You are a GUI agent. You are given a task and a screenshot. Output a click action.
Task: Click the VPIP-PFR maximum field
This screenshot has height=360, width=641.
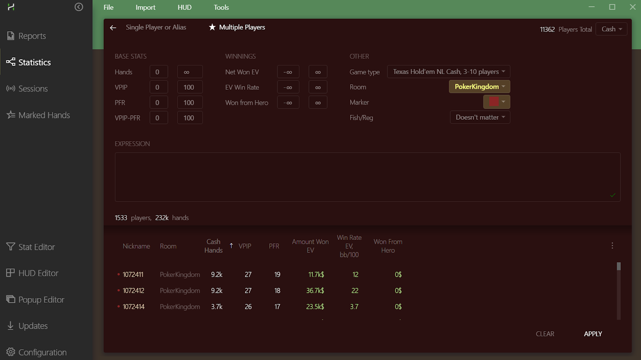click(x=190, y=117)
